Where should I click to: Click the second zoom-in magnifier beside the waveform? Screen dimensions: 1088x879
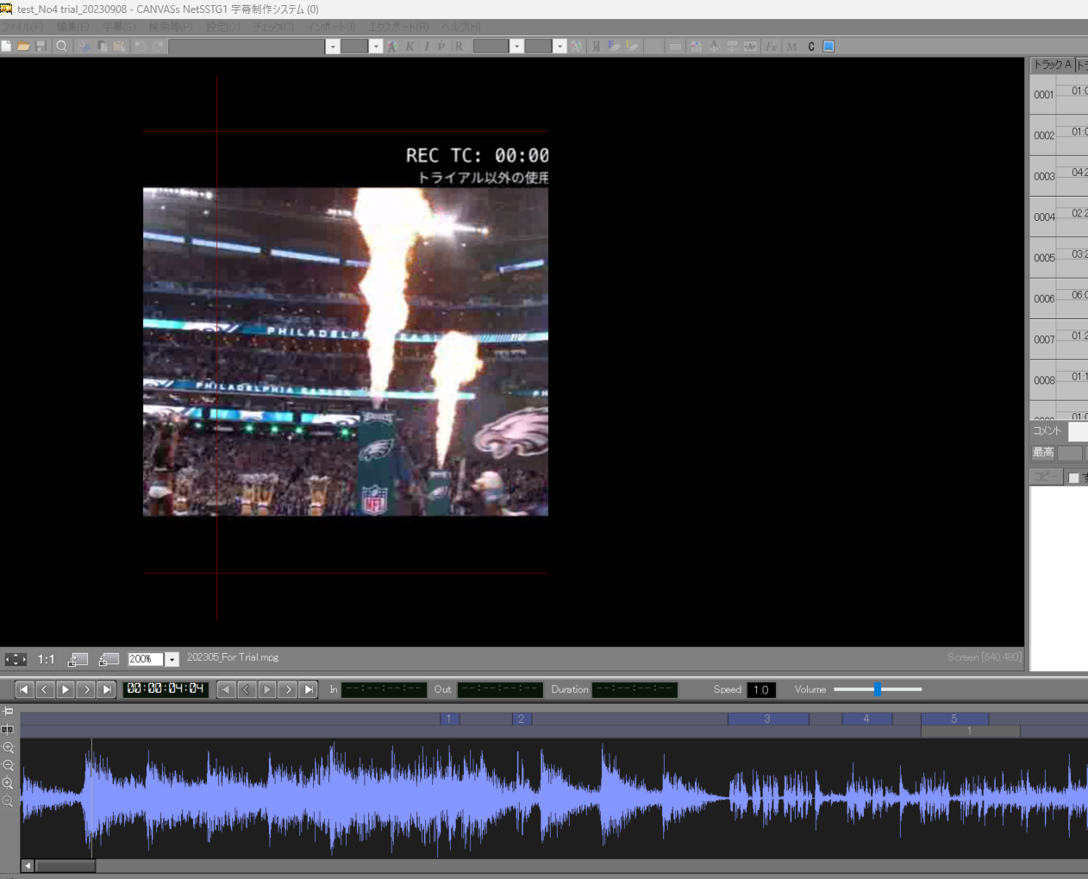[8, 783]
